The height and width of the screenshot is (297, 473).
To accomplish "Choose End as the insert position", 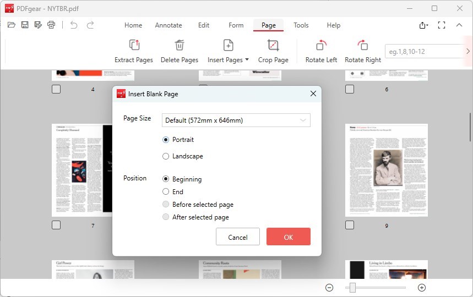I will point(166,192).
